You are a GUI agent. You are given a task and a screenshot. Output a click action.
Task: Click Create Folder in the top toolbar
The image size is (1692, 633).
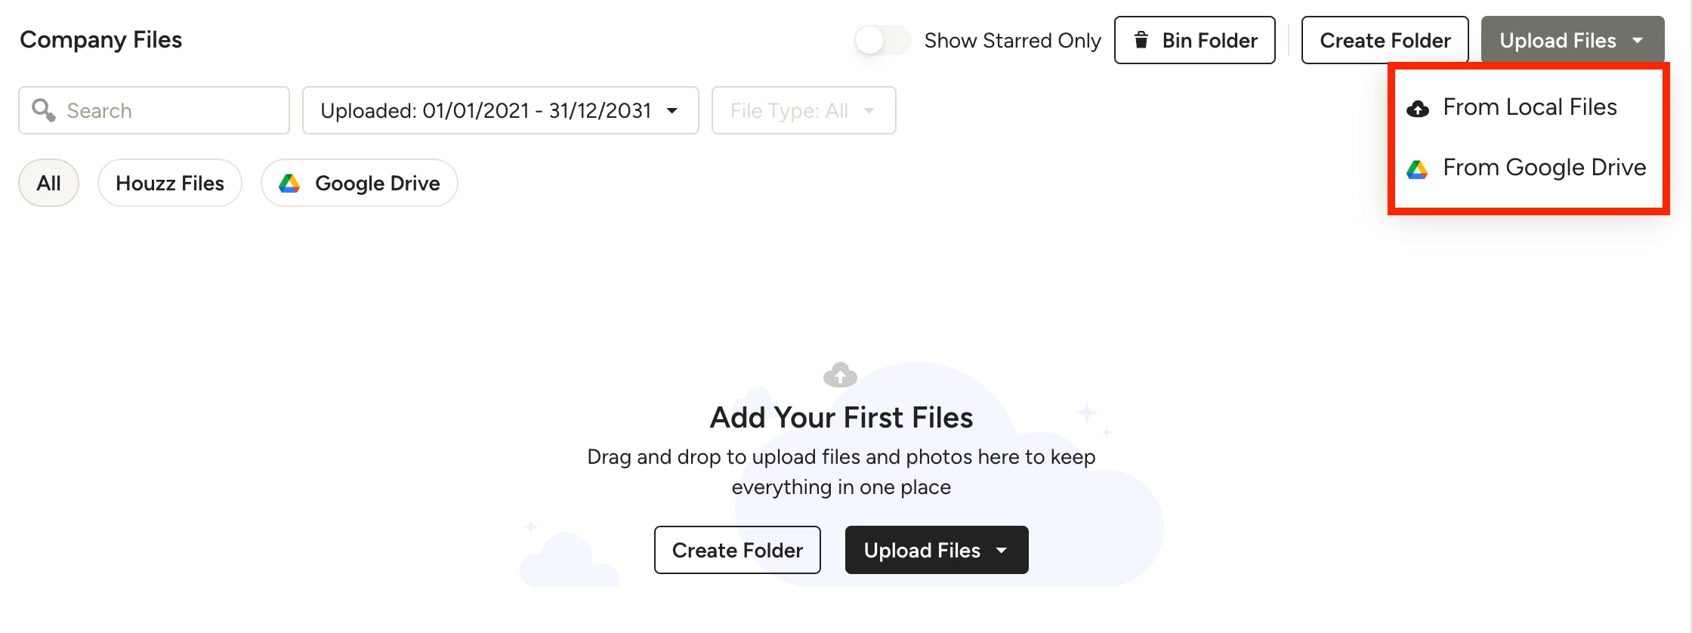click(1385, 40)
